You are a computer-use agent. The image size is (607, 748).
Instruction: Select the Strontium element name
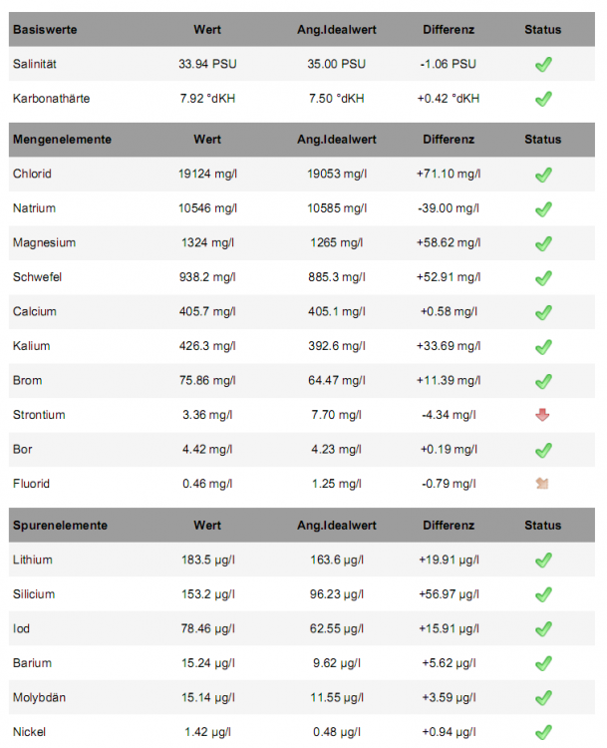[39, 415]
